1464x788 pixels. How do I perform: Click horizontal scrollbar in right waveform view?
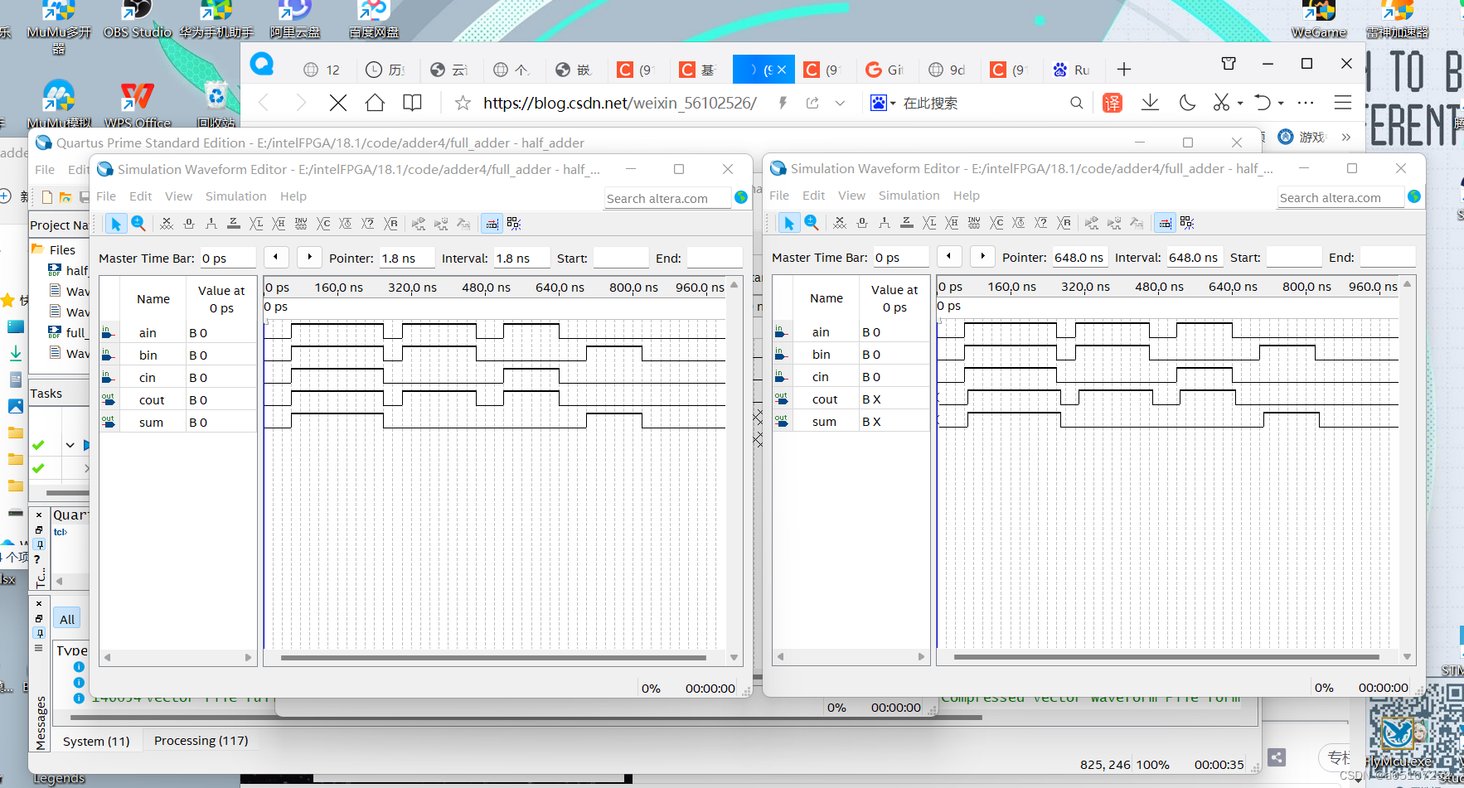[1166, 657]
